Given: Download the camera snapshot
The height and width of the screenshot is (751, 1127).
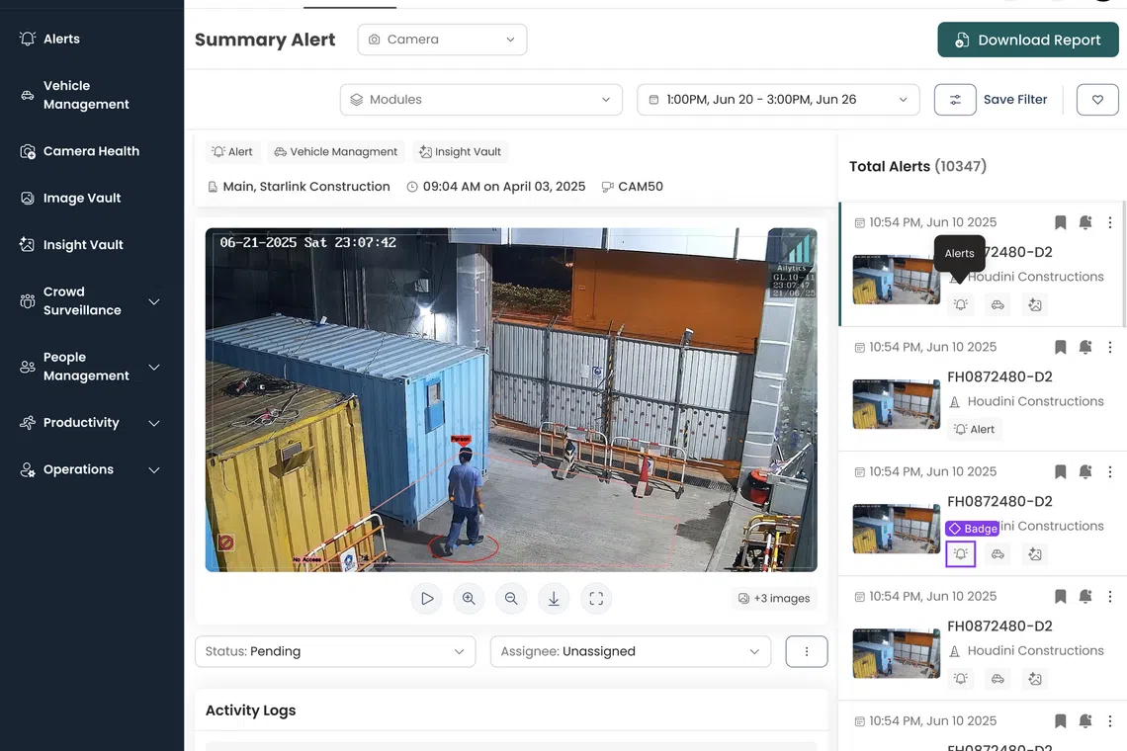Looking at the screenshot, I should 554,598.
